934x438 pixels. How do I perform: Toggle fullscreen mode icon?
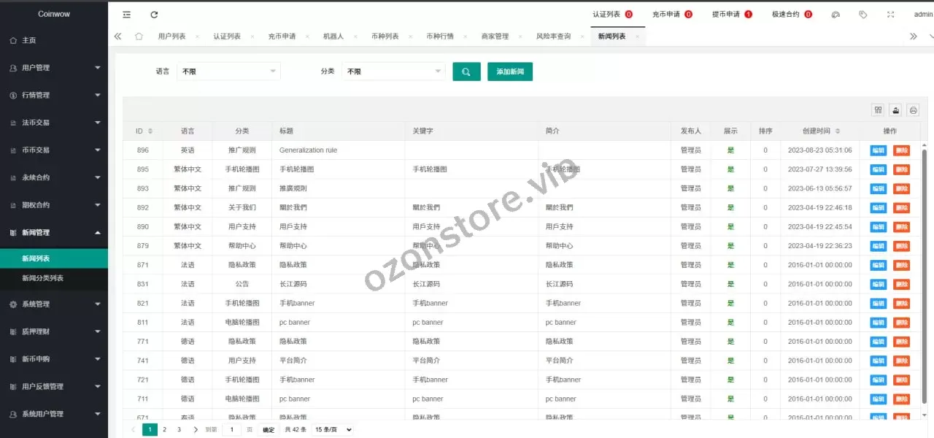(x=890, y=15)
